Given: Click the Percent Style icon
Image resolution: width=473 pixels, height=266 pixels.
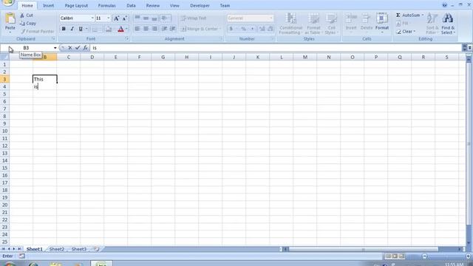Looking at the screenshot, I should (x=243, y=29).
